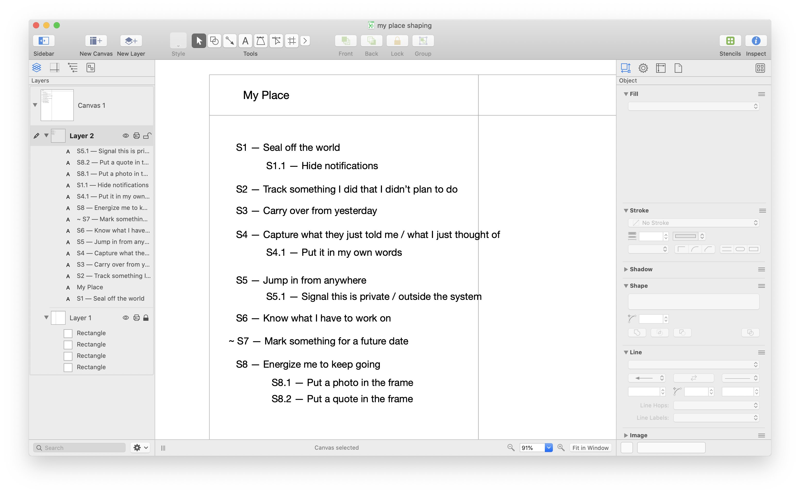
Task: Click the sidebar Search field
Action: 79,448
